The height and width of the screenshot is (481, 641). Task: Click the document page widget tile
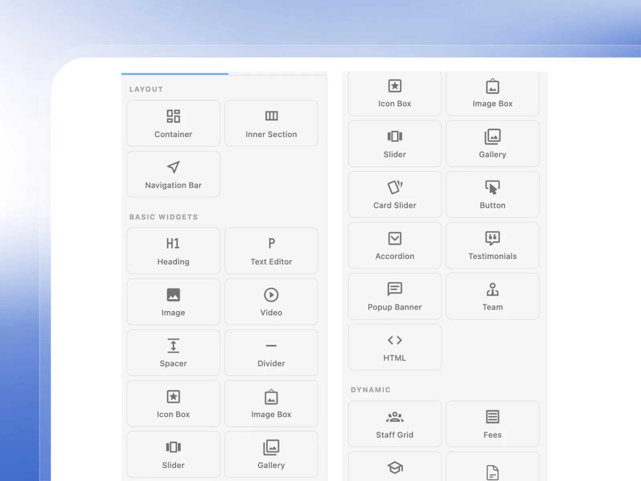pyautogui.click(x=492, y=467)
